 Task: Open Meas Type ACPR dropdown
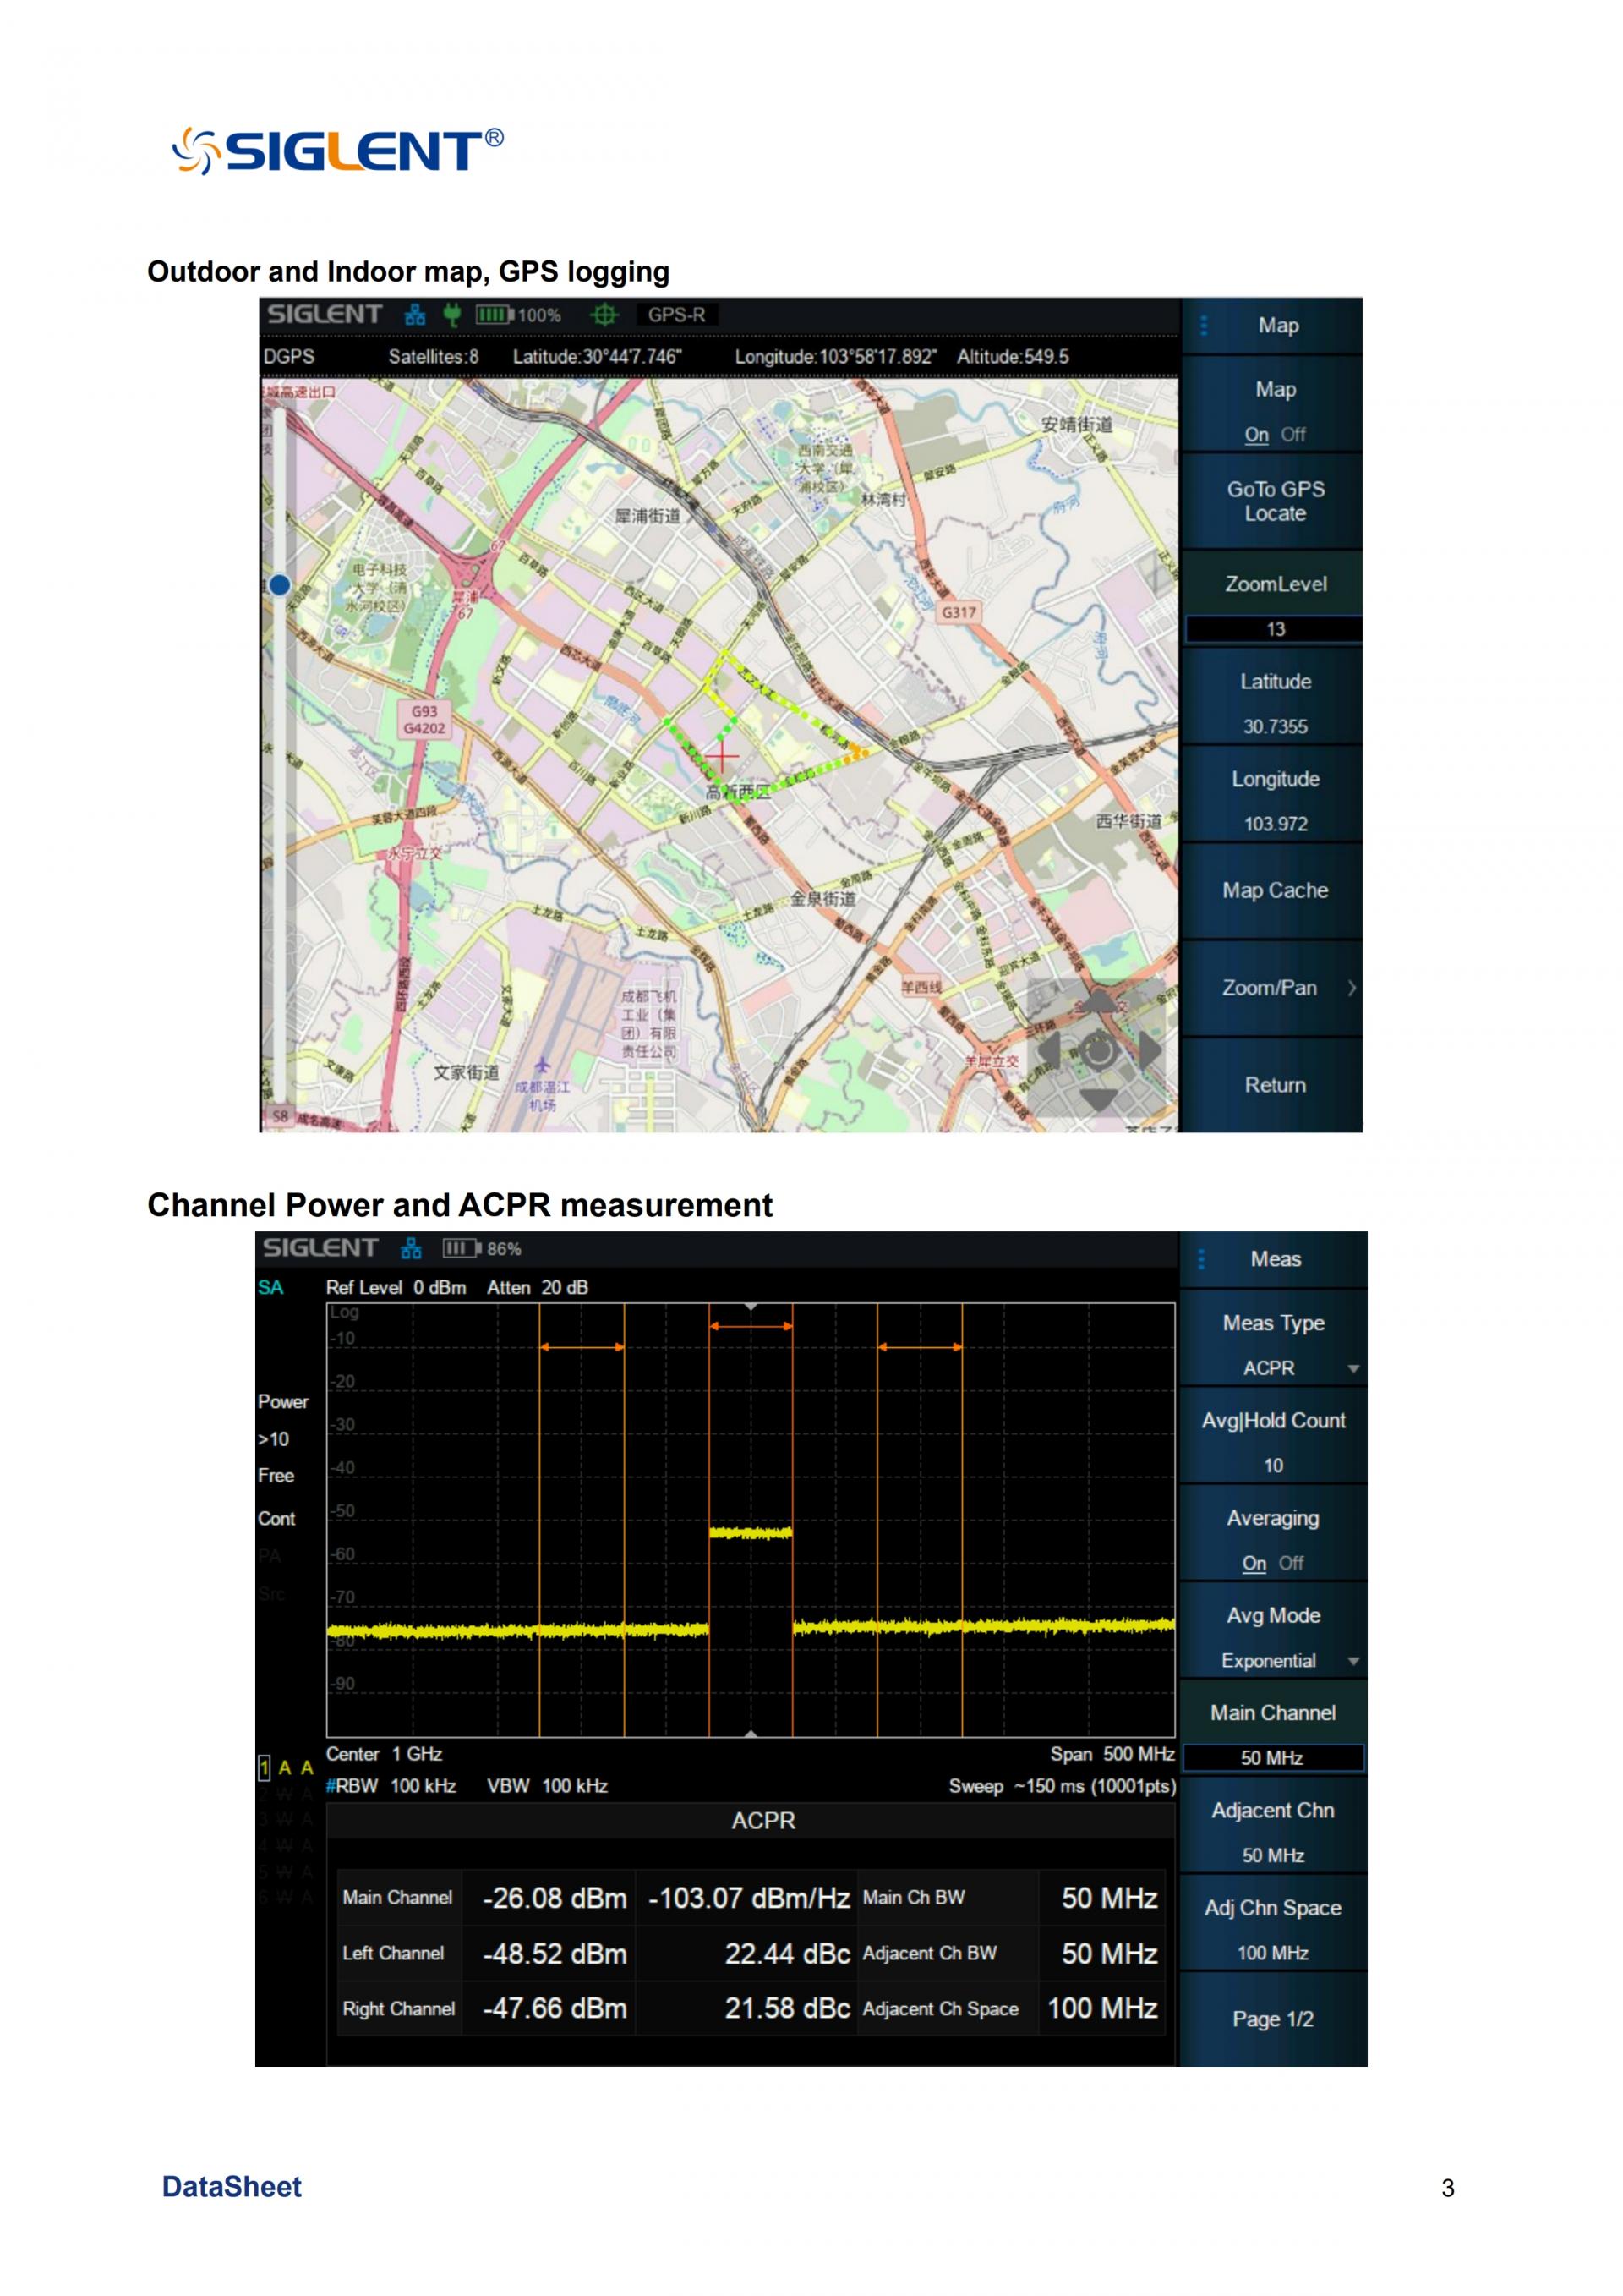1272,1343
